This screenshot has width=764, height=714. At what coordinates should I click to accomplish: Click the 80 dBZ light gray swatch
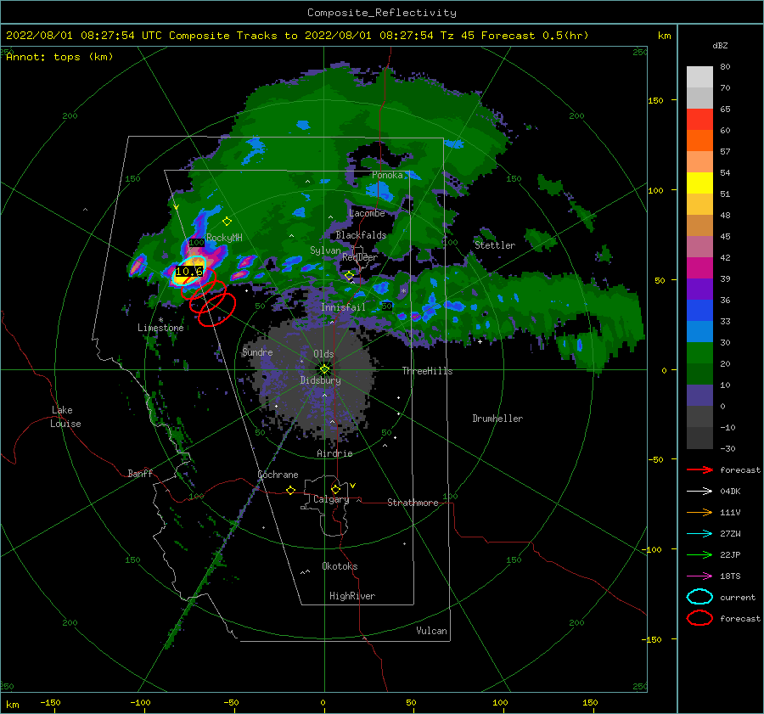coord(699,76)
